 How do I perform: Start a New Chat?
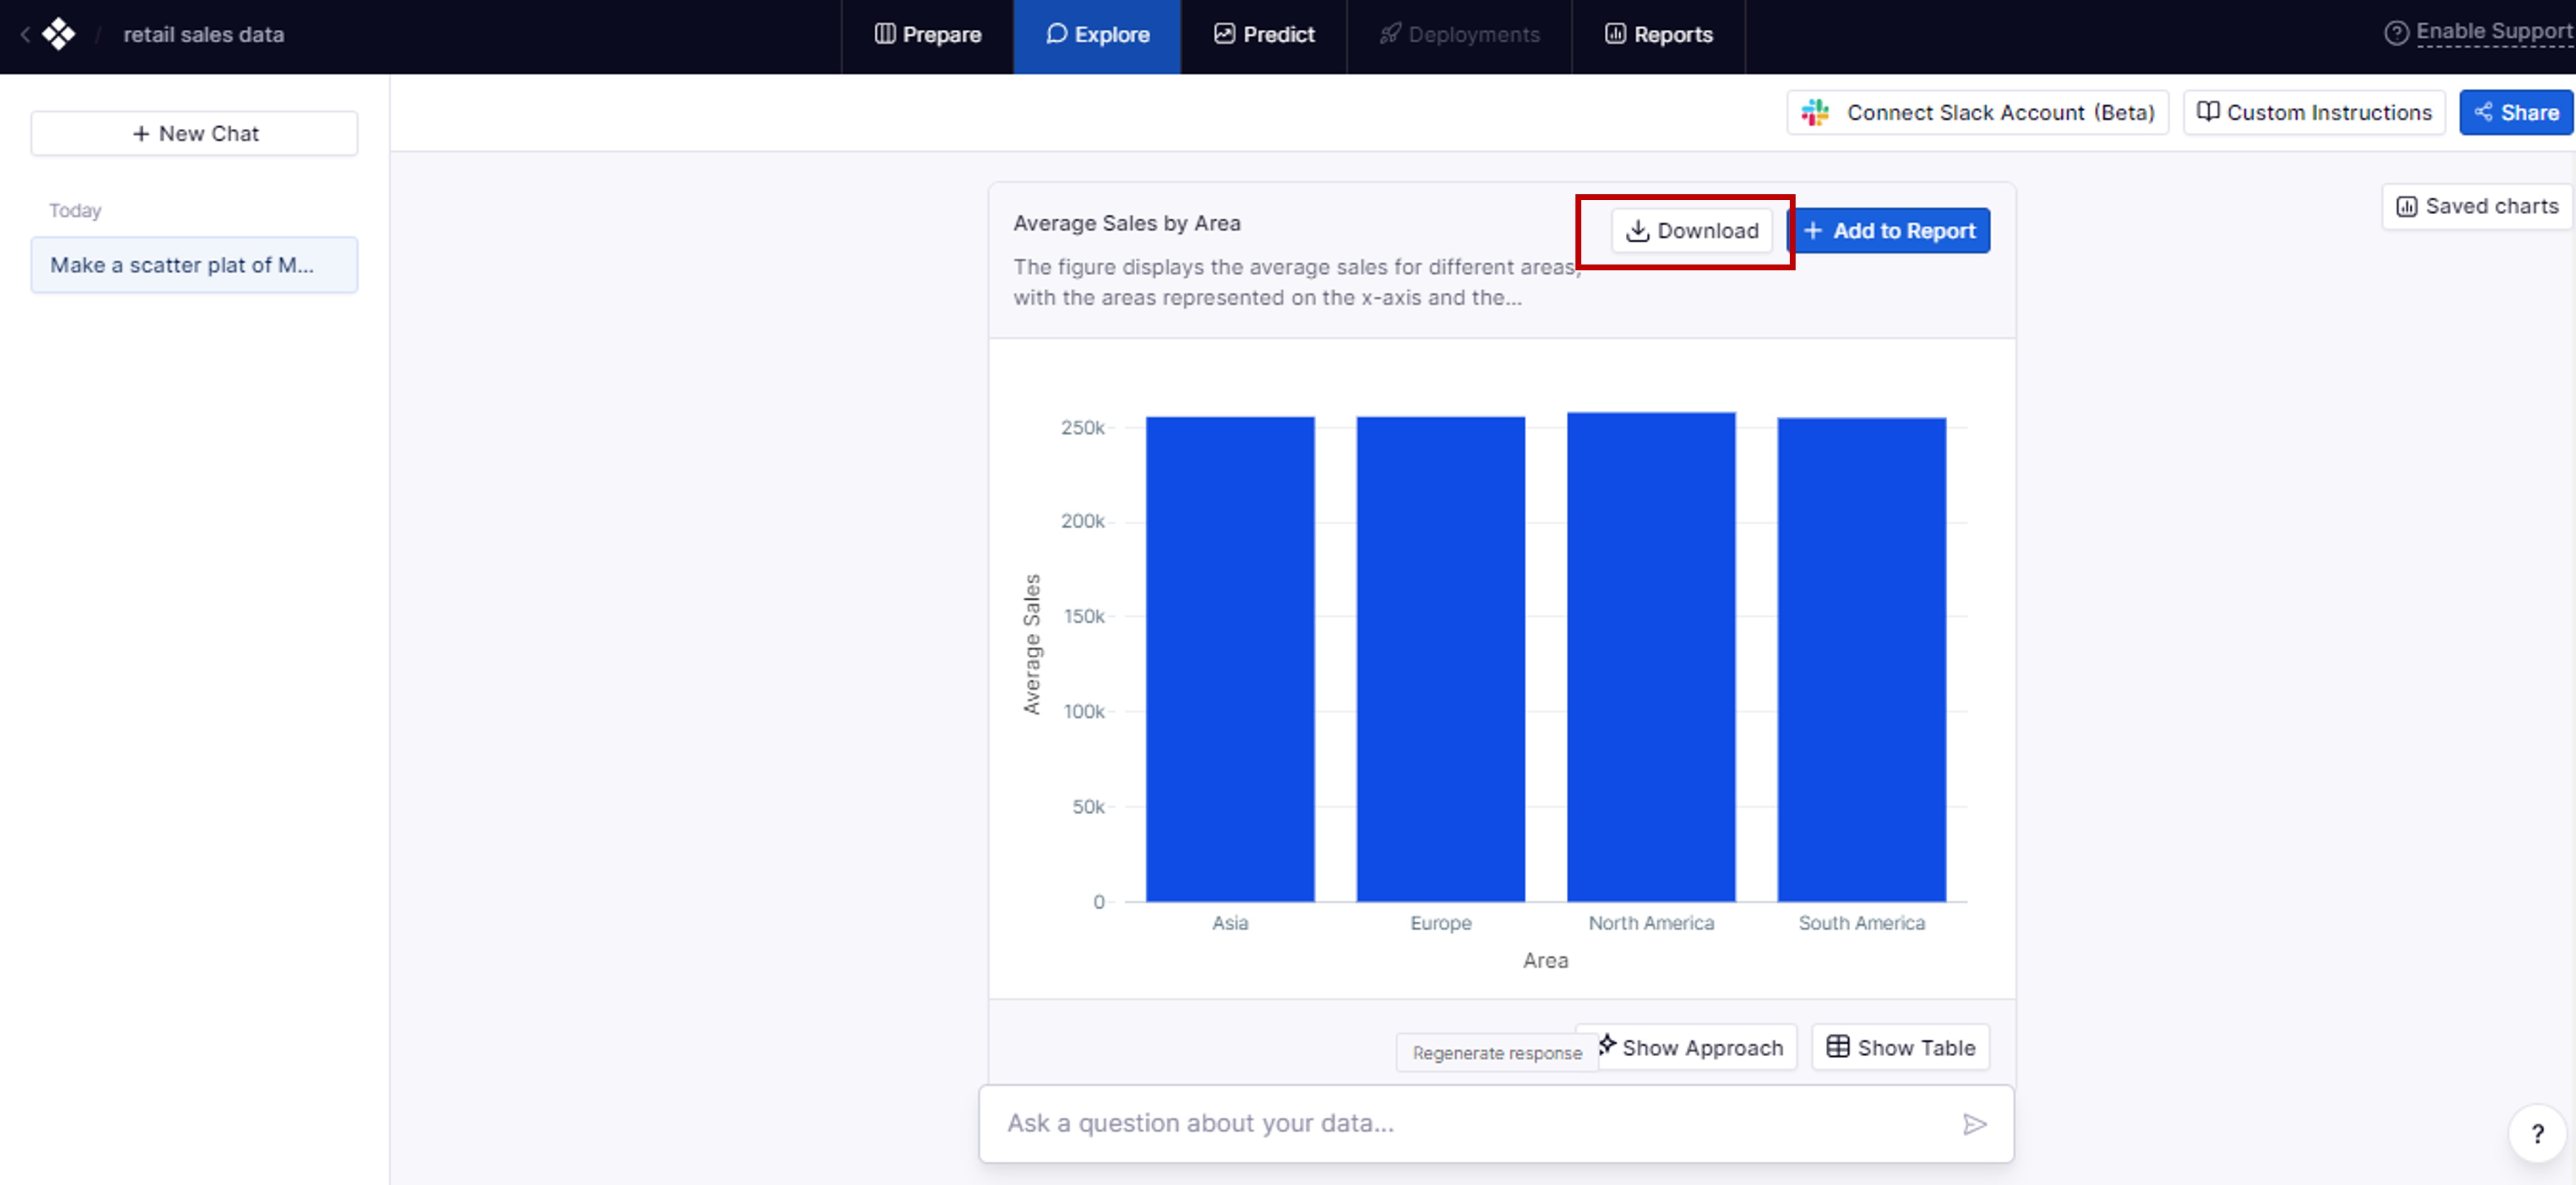point(194,134)
